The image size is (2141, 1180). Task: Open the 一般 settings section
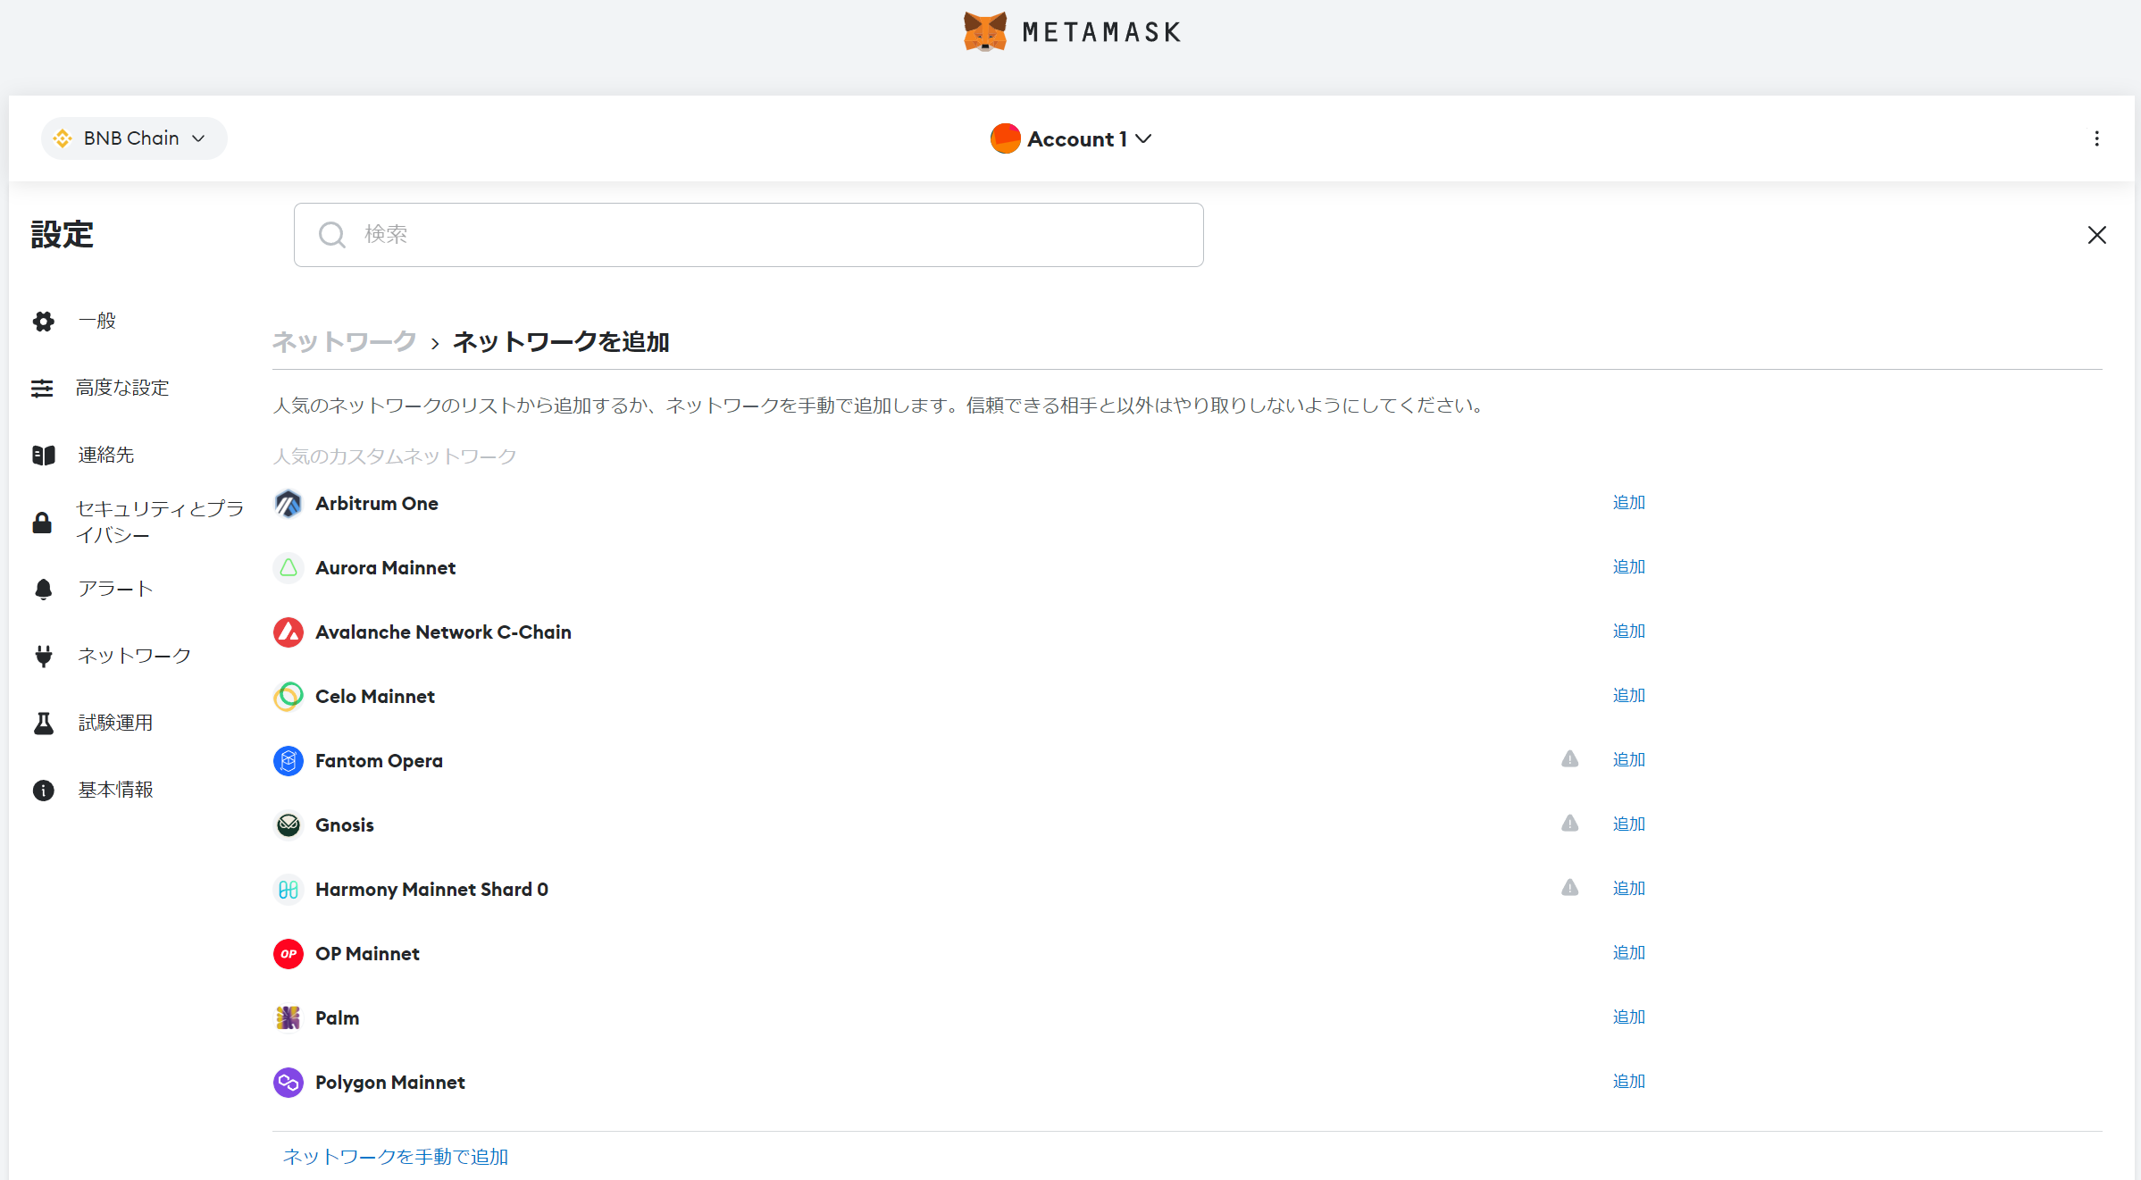[96, 321]
